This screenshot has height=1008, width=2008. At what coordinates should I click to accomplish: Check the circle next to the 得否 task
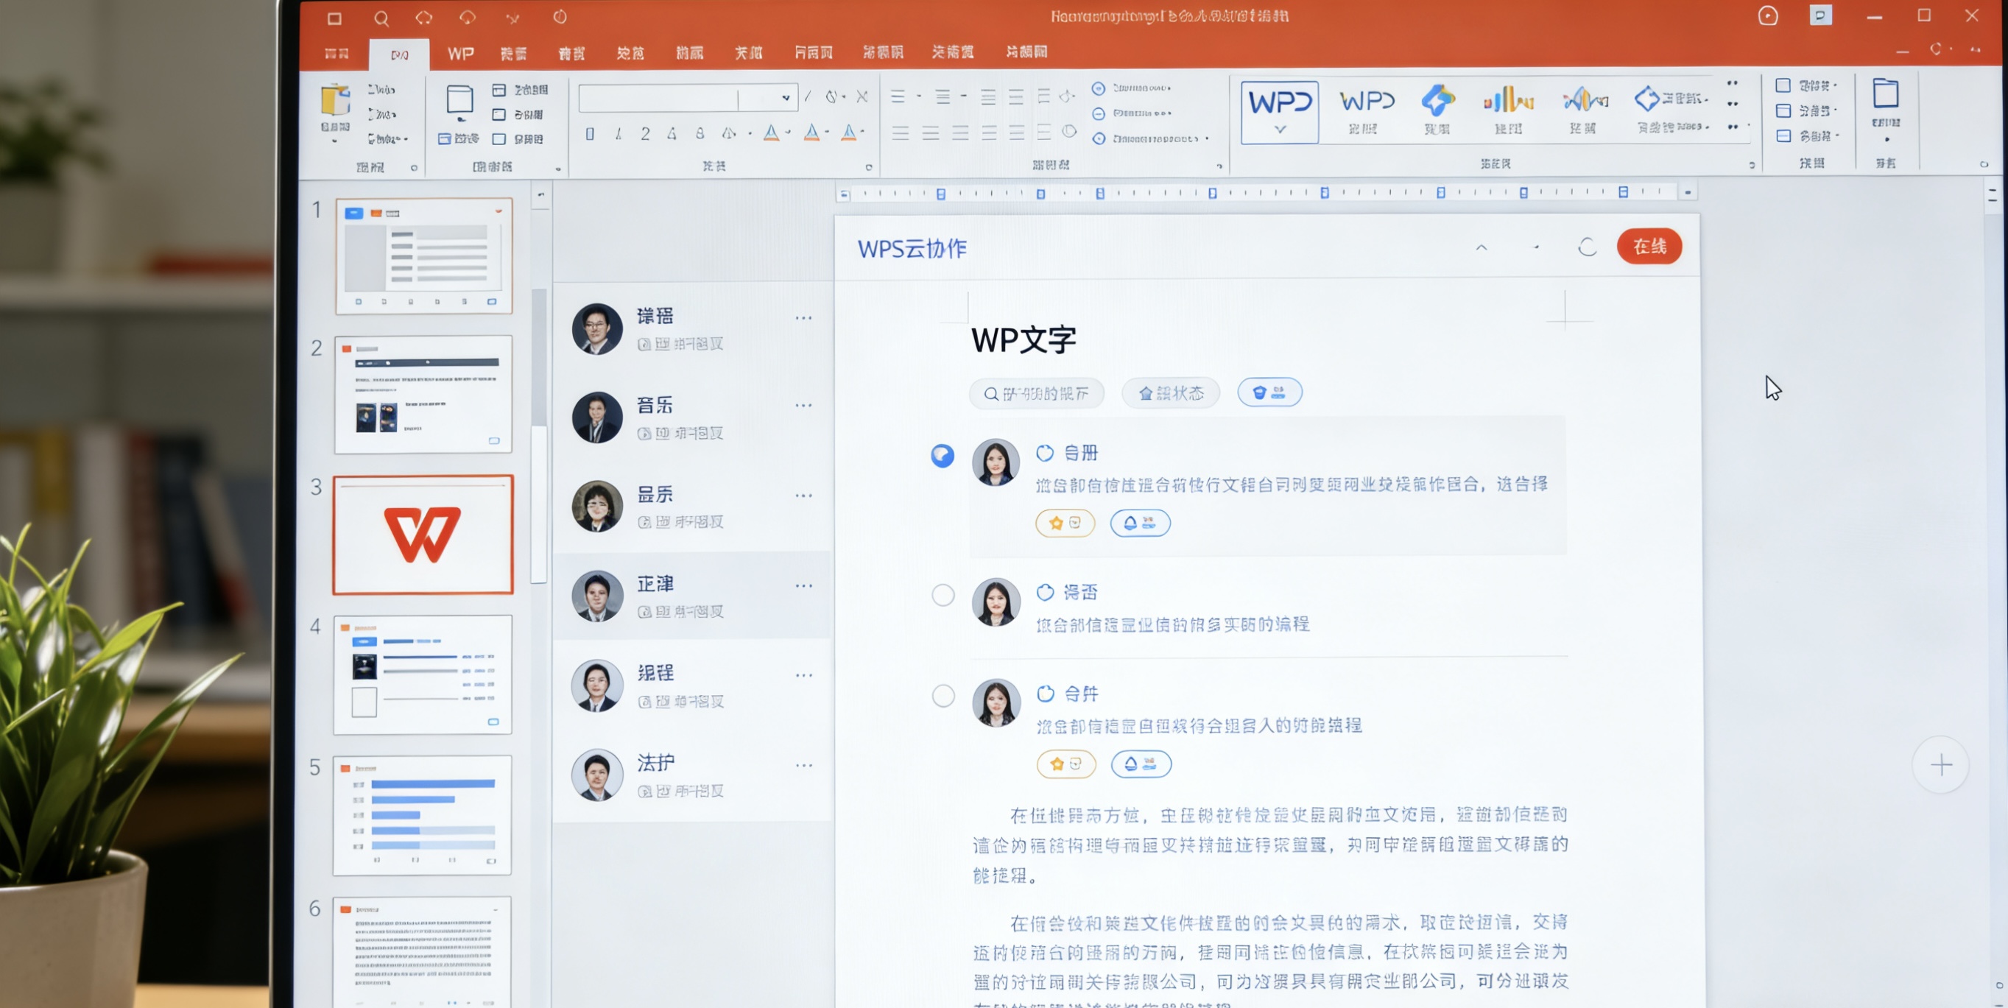(x=943, y=595)
